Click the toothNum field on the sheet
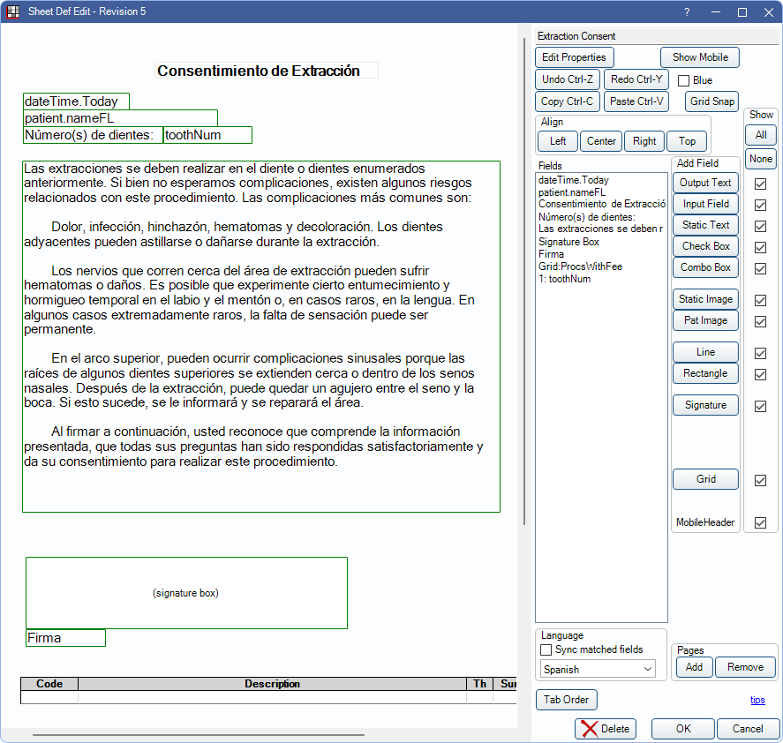 pos(207,135)
